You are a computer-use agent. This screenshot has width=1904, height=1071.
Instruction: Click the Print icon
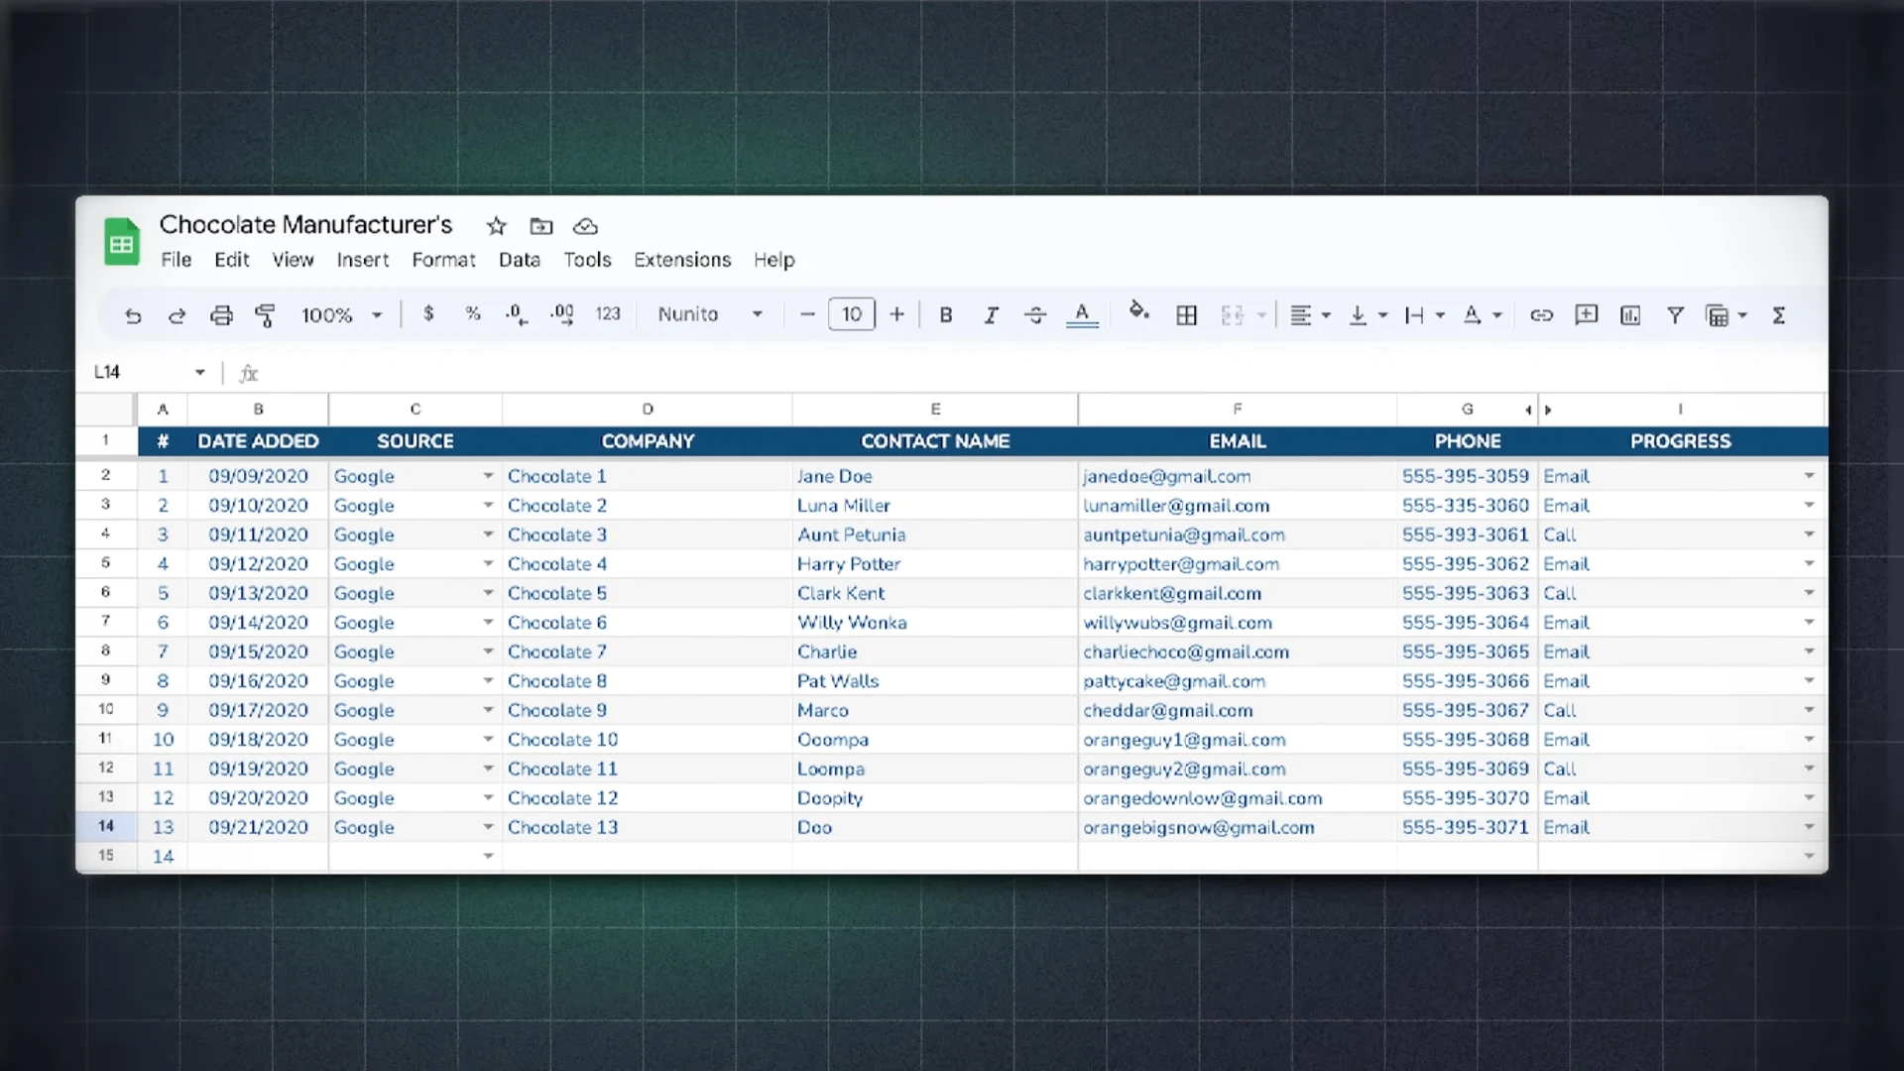coord(221,315)
